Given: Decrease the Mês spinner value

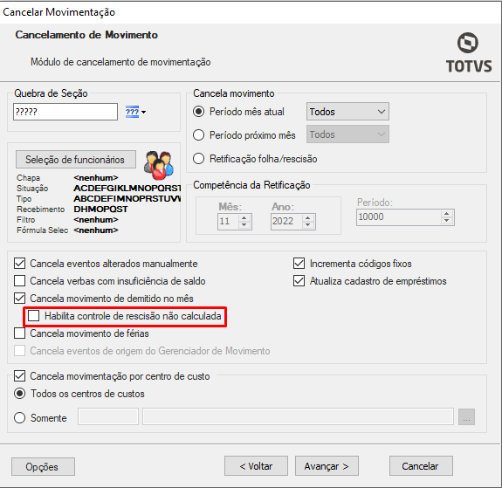Looking at the screenshot, I should click(244, 224).
